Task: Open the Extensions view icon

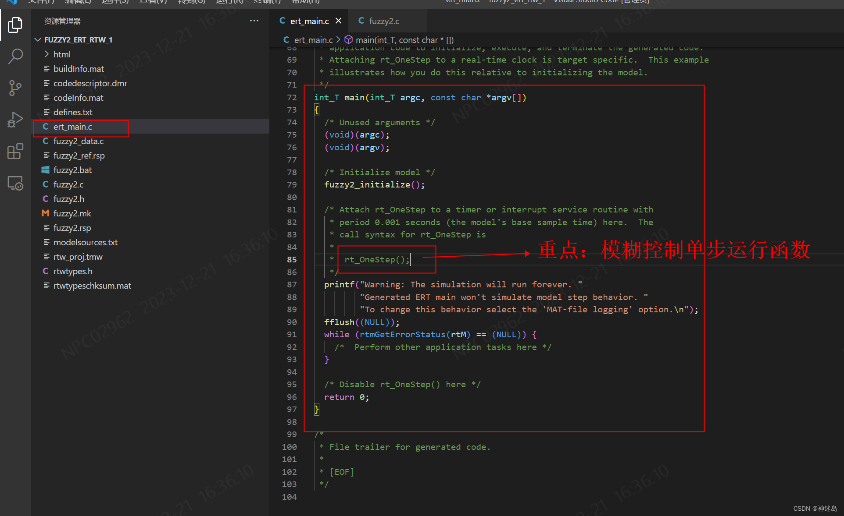Action: click(15, 151)
